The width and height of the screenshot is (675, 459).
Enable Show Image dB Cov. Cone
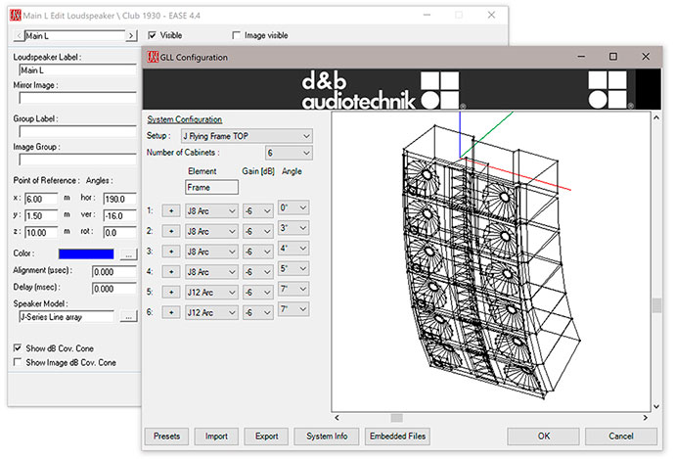tap(18, 362)
